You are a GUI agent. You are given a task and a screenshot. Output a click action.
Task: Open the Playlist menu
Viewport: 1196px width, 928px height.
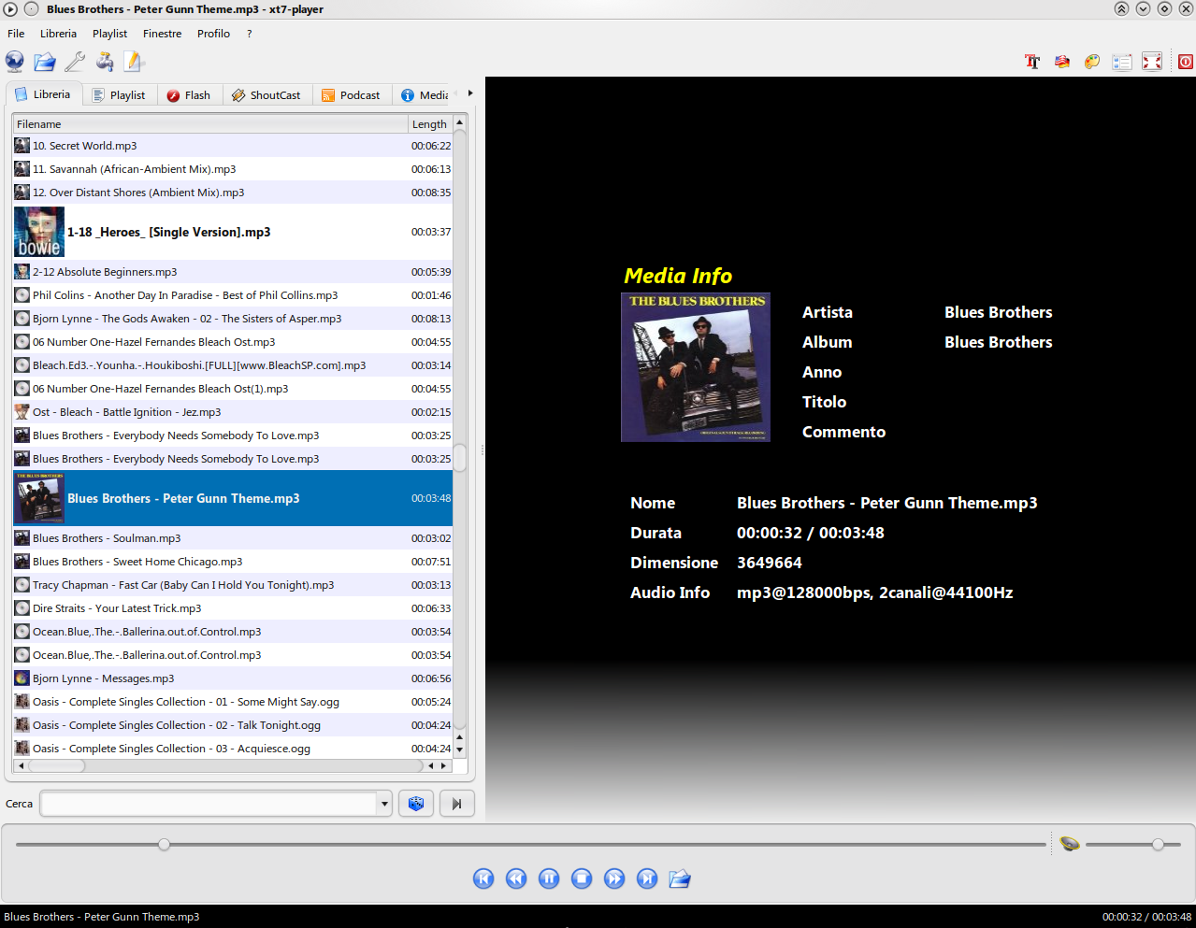[x=109, y=34]
